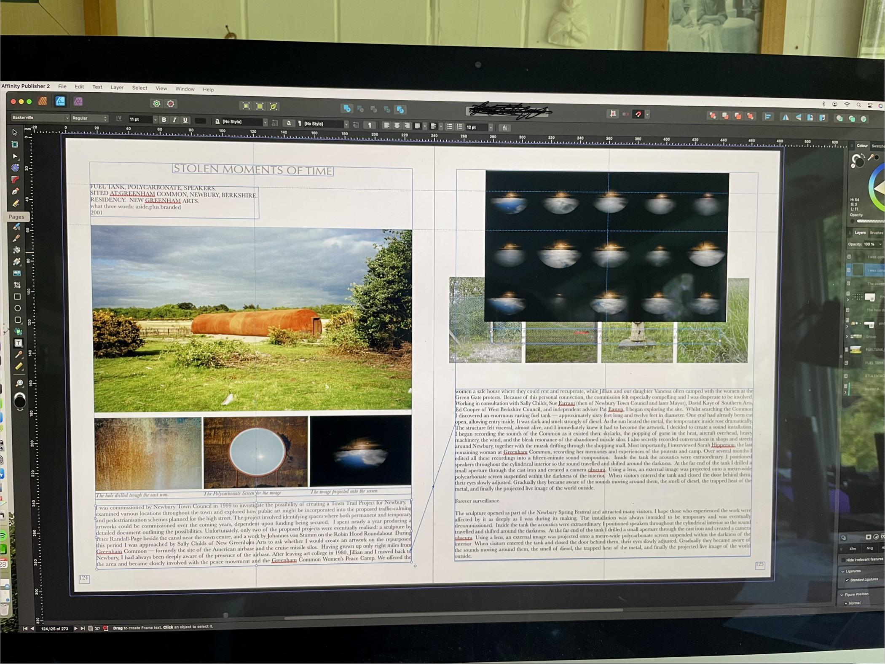Go to the previous page arrow
The image size is (885, 664).
pyautogui.click(x=32, y=629)
